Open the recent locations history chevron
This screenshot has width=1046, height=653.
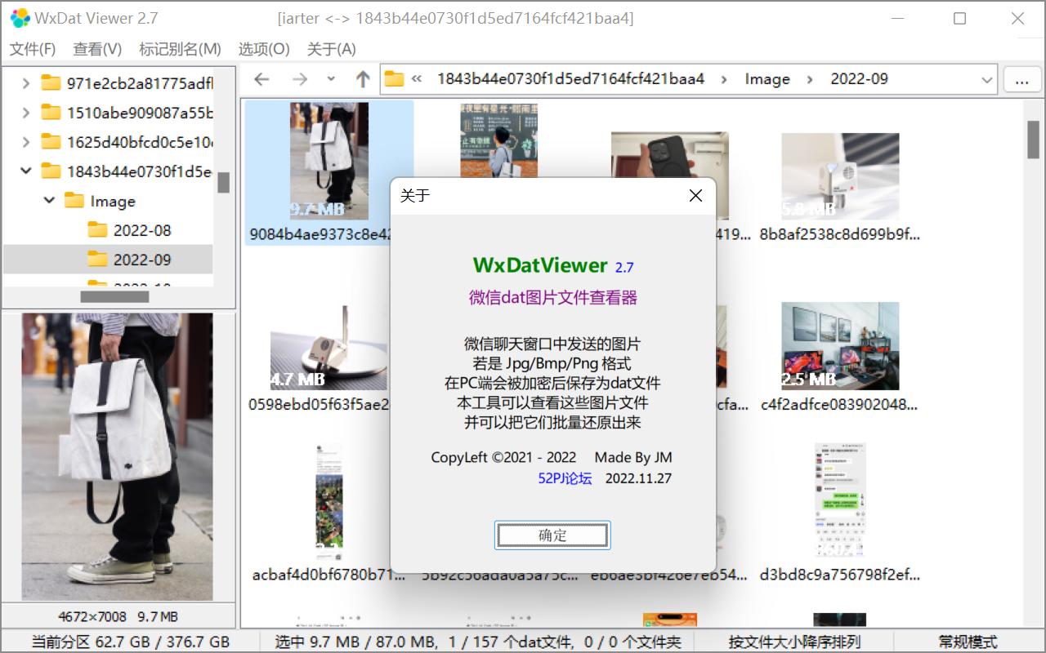tap(331, 79)
